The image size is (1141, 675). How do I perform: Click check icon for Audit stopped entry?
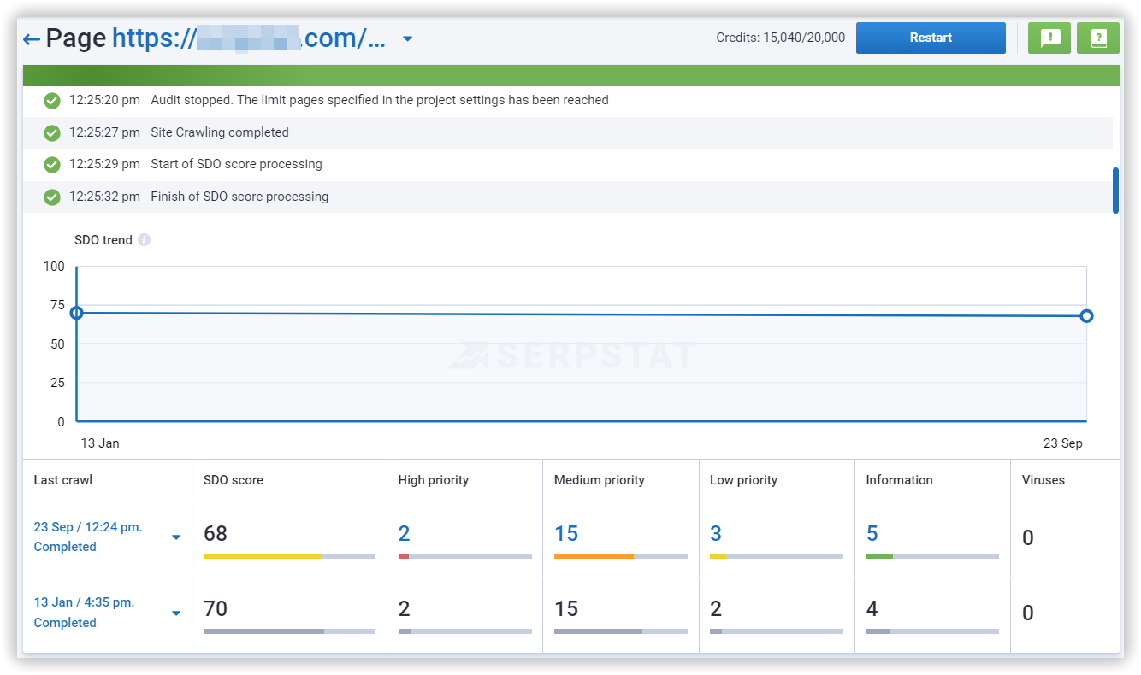[x=52, y=101]
